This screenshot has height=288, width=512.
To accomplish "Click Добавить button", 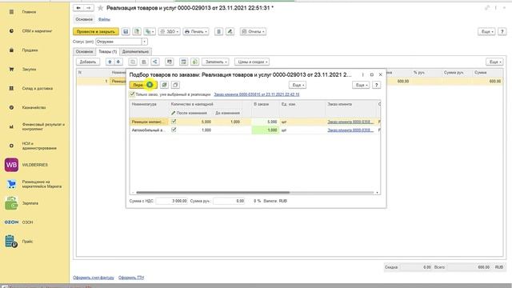I will tap(88, 62).
